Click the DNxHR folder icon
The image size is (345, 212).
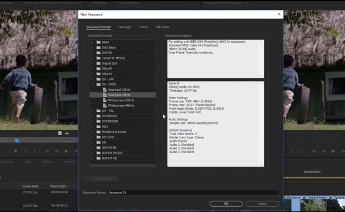click(x=98, y=74)
